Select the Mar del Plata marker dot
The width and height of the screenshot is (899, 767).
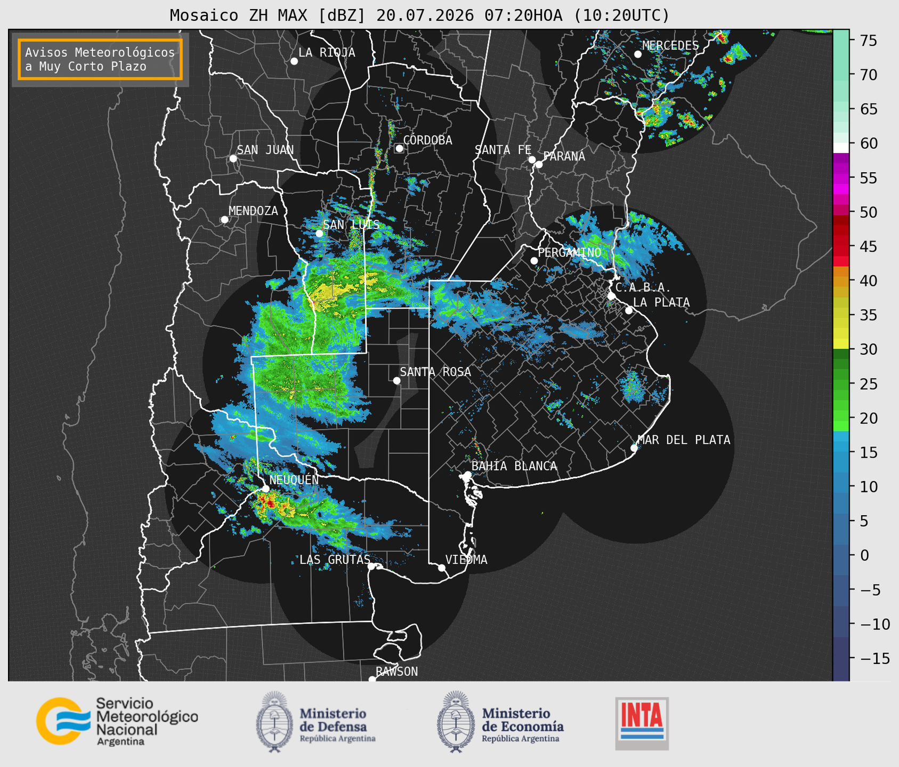[634, 448]
